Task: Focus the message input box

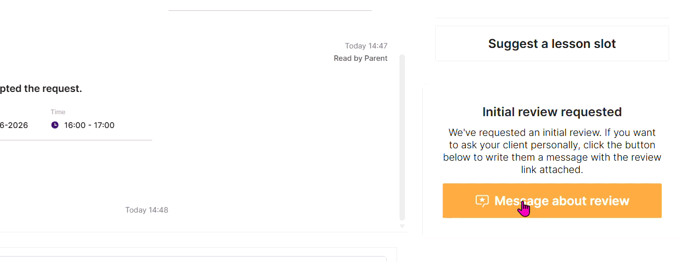Action: tap(193, 259)
